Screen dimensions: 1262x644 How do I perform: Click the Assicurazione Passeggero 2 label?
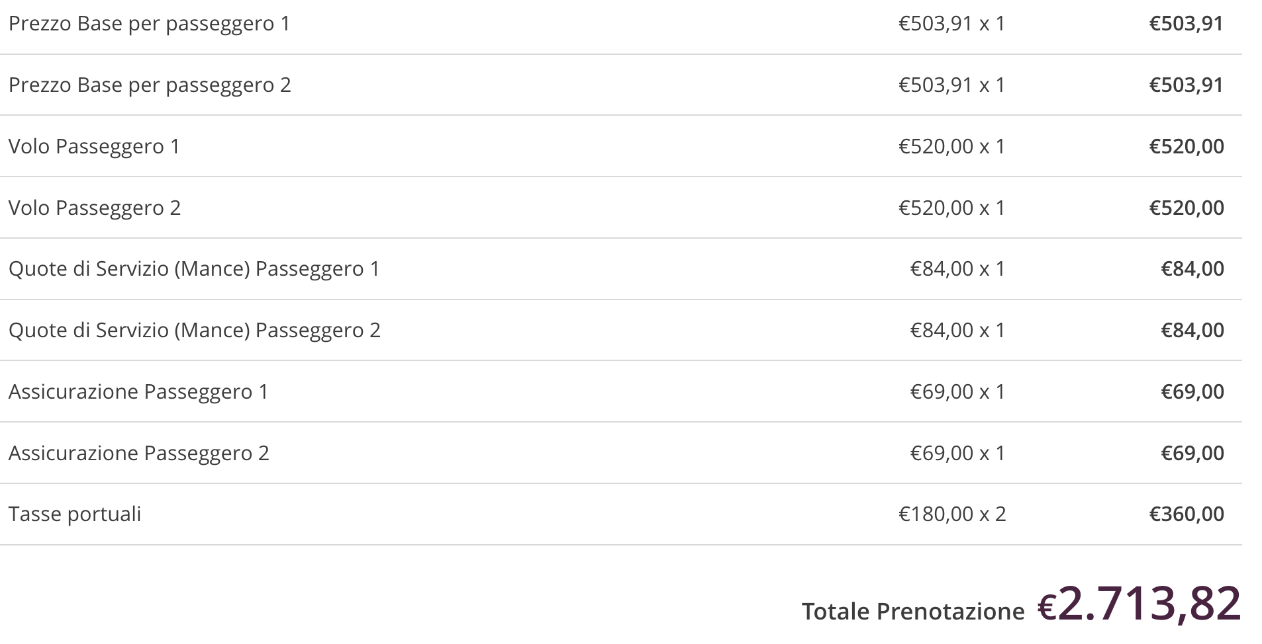click(139, 454)
